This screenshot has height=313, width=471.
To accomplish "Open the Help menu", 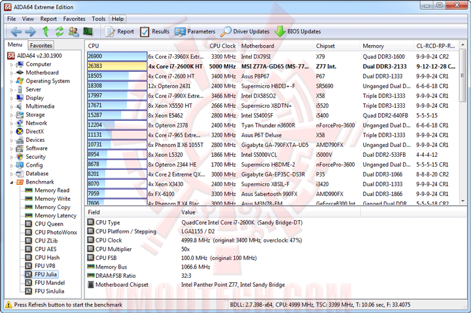I will [x=118, y=19].
